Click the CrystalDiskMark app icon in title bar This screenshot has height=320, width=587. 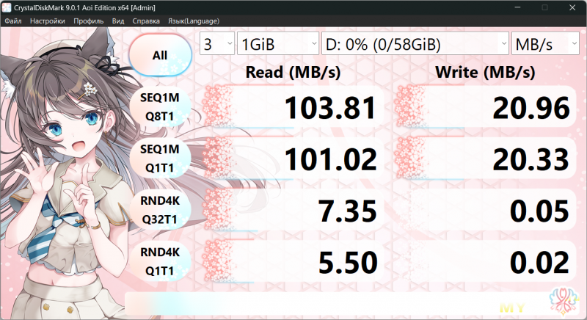tap(7, 7)
